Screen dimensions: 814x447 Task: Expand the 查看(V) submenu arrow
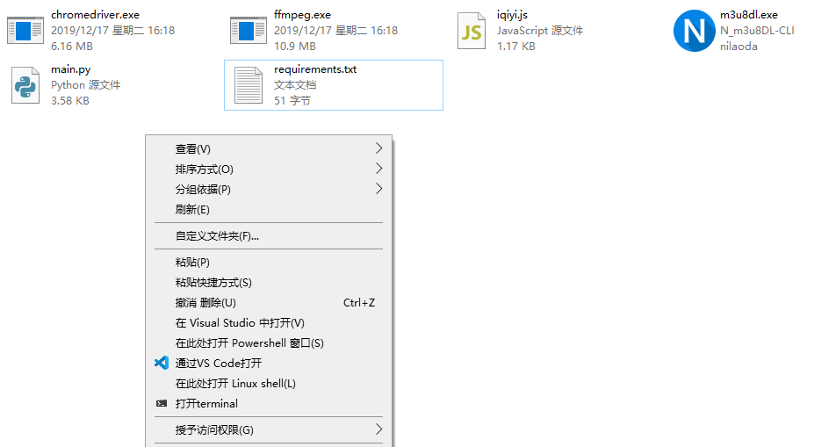pos(379,148)
